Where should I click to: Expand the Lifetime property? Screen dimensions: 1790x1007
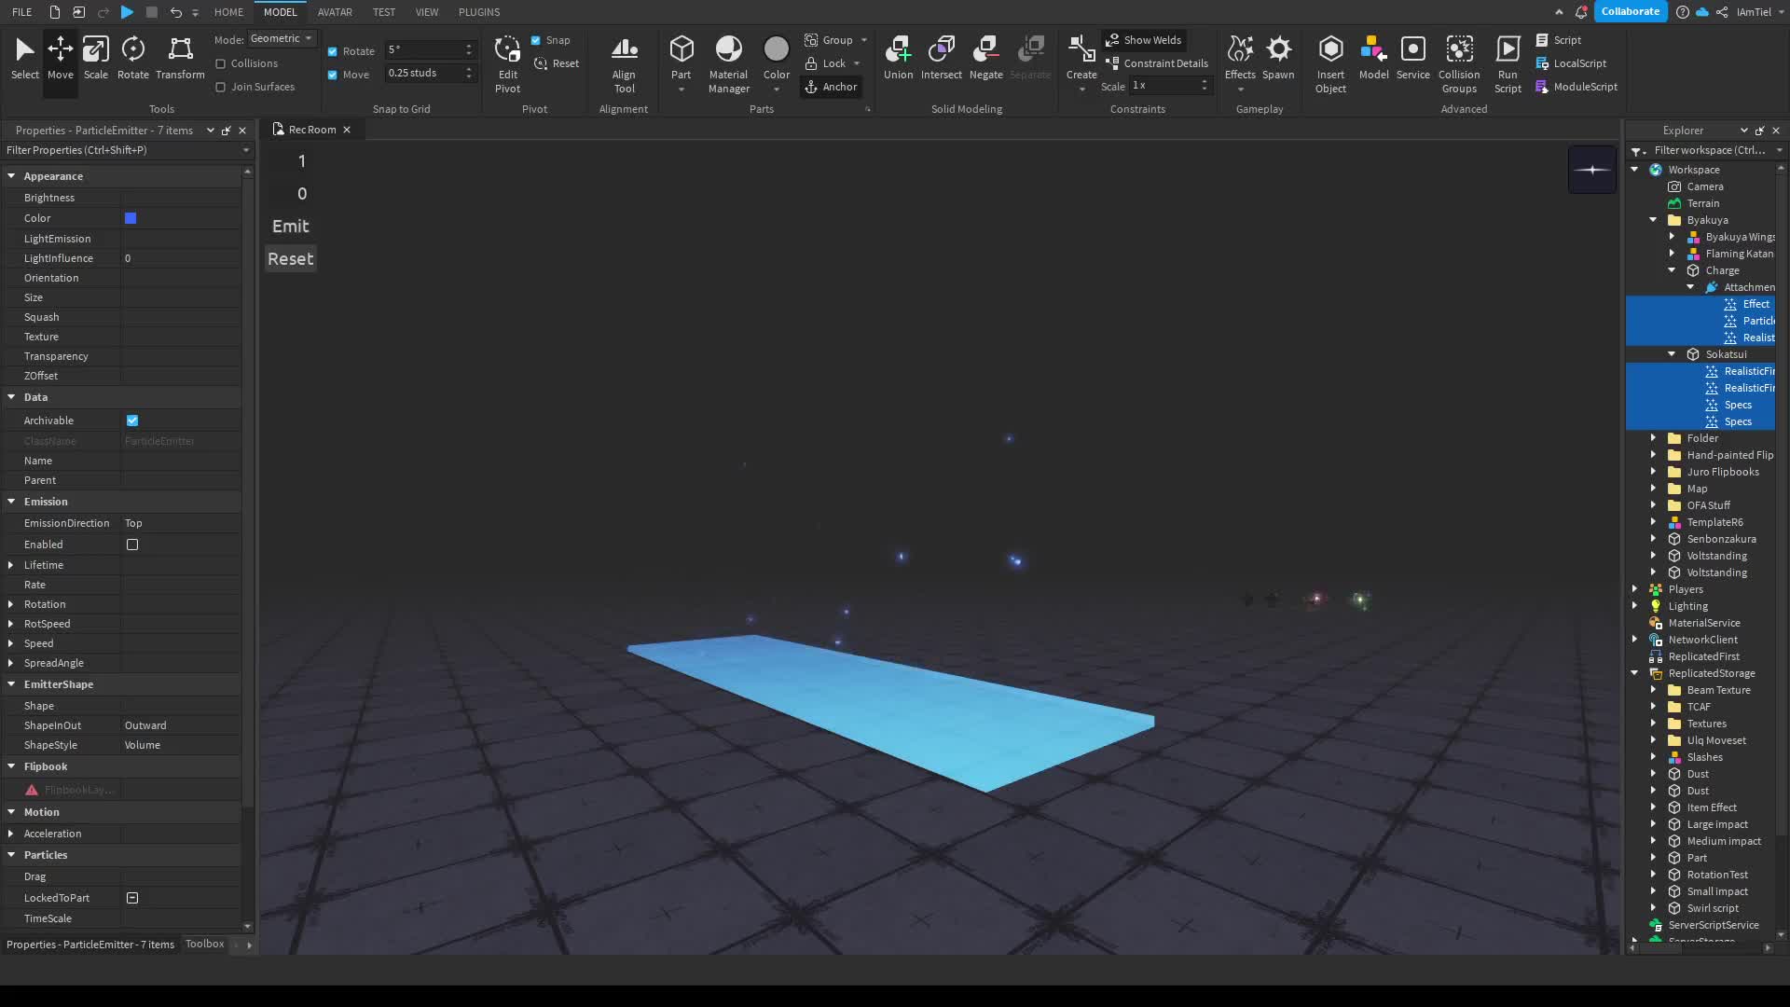pyautogui.click(x=11, y=565)
